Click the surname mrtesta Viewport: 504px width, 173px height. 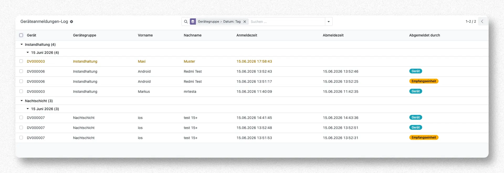[190, 91]
